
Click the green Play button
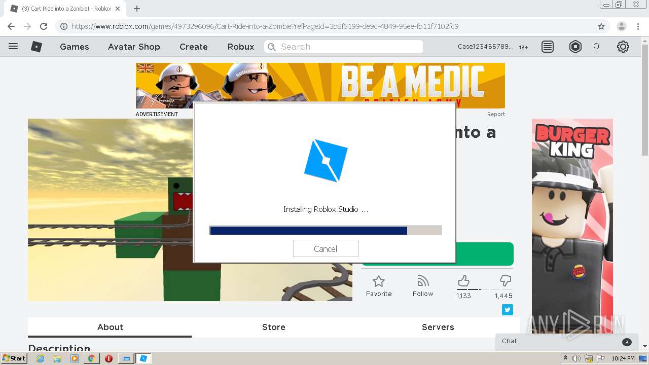click(x=484, y=254)
